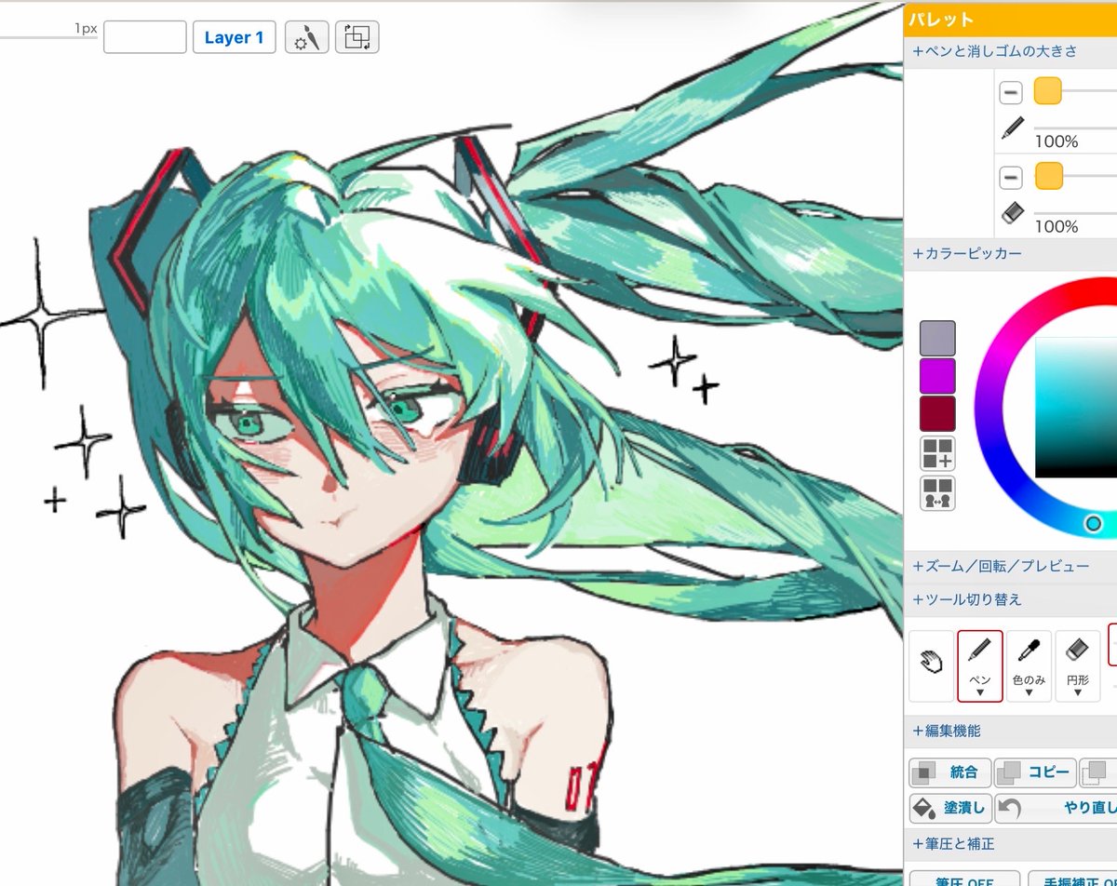This screenshot has width=1117, height=886.
Task: Collapse the ツール切り替え section
Action: 1010,599
